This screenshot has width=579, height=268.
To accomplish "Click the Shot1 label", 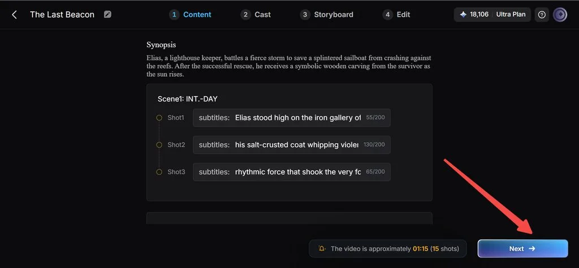I will pos(176,118).
